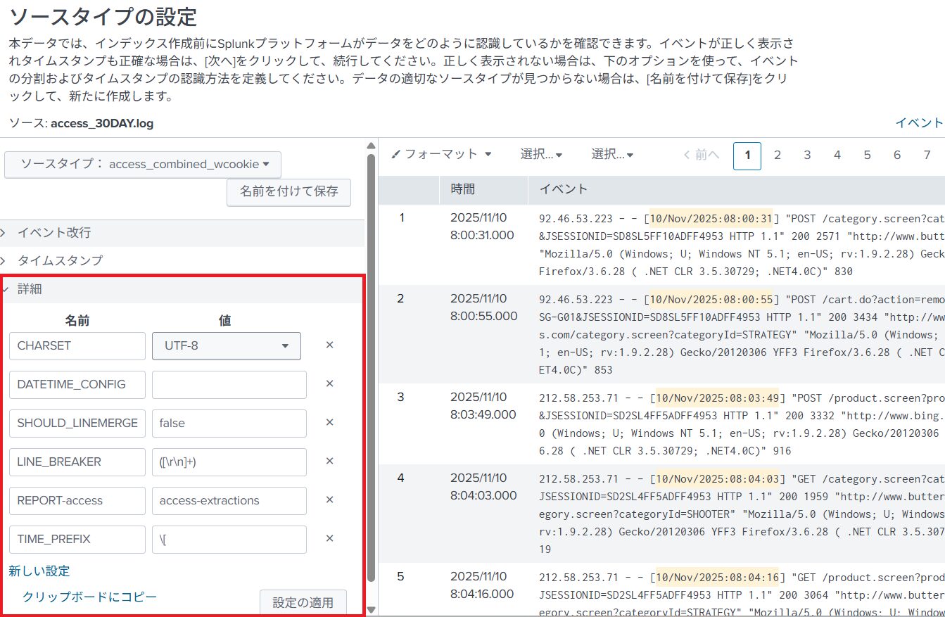Viewport: 945px width, 617px height.
Task: Expand the タイムスタンプ section
Action: [60, 261]
